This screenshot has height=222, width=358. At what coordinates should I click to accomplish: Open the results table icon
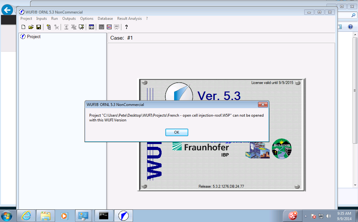[101, 27]
